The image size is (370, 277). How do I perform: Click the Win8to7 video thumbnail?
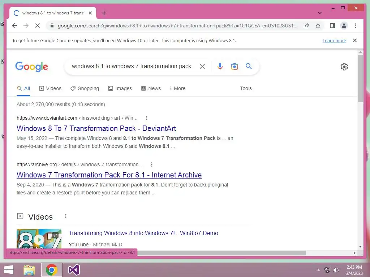click(x=39, y=239)
